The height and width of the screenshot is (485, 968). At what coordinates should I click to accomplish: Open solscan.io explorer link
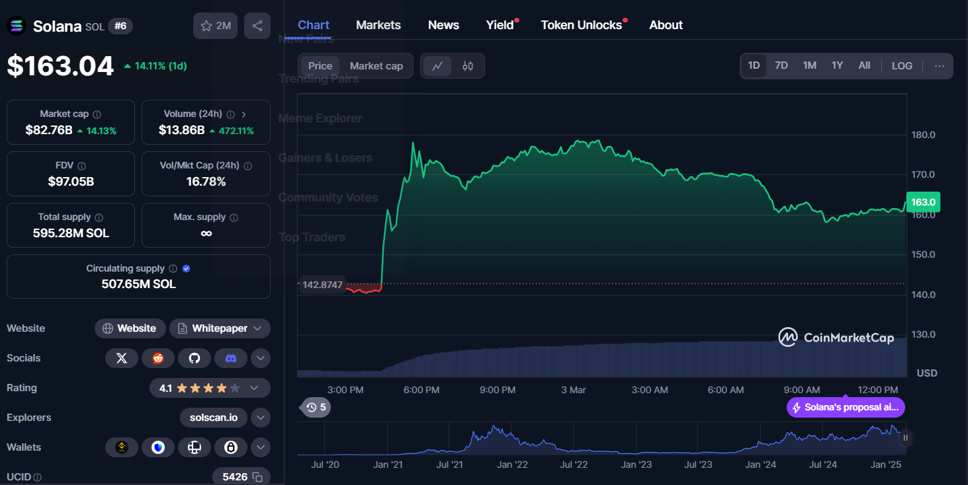(214, 418)
